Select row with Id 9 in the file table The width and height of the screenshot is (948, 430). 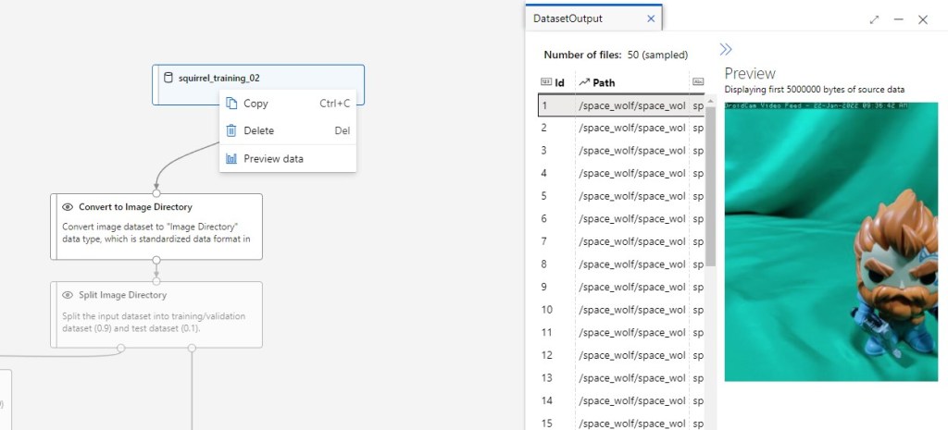[x=621, y=287]
